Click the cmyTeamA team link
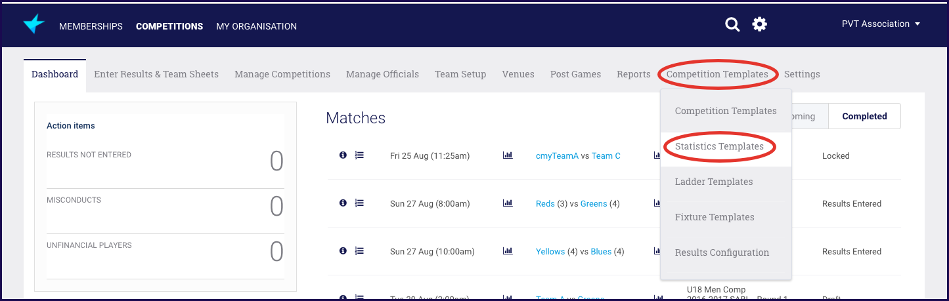949x301 pixels. [x=557, y=156]
